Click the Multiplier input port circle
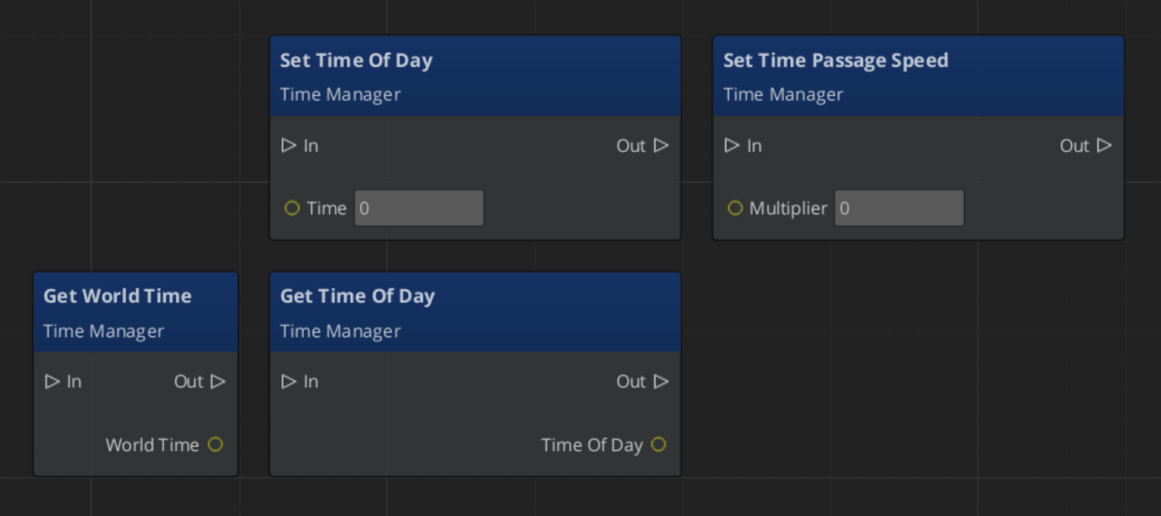Screen dimensions: 1161x516 [x=735, y=208]
